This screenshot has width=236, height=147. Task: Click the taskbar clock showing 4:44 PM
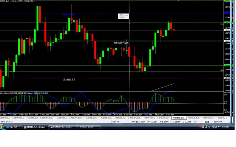pos(225,127)
